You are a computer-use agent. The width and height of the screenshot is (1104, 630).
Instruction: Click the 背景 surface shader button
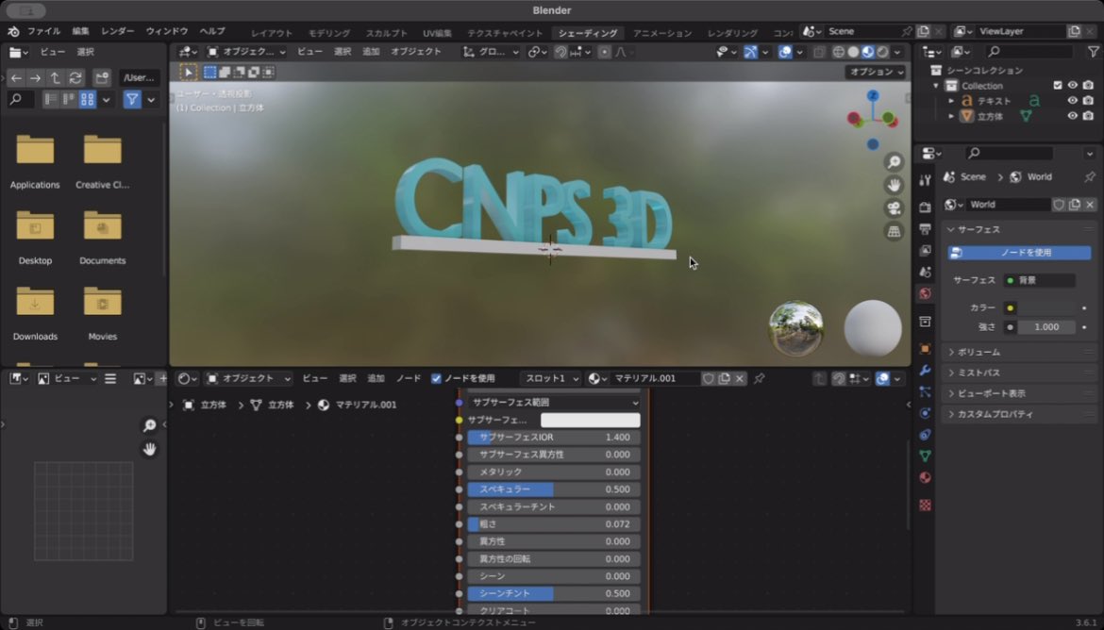[1039, 280]
